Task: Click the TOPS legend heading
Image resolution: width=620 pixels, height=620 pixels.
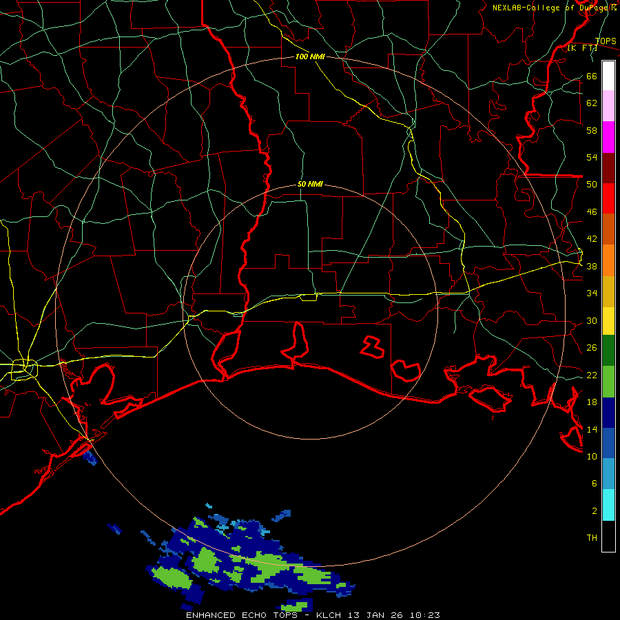Action: [606, 41]
